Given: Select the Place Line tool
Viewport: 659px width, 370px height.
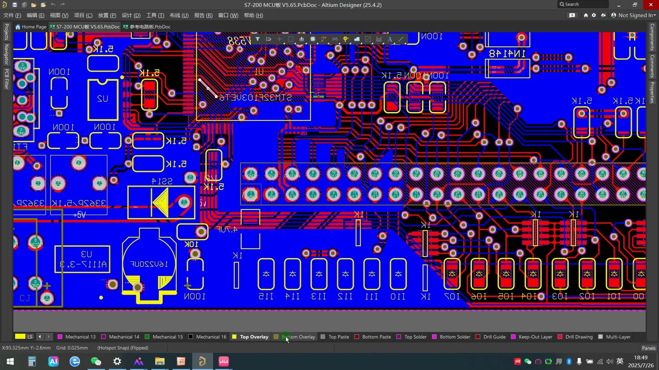Looking at the screenshot, I should [401, 39].
